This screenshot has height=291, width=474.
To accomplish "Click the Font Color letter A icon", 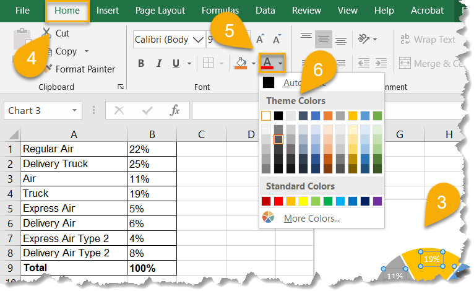I will (267, 63).
